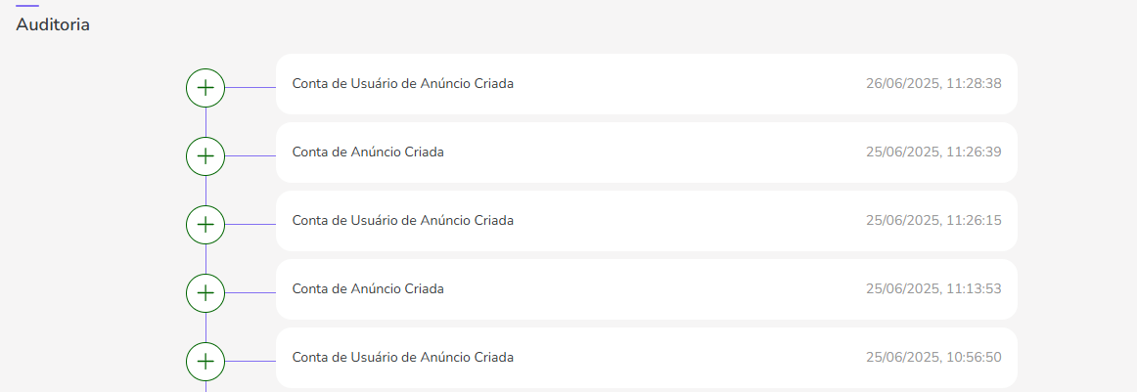Click the purple underline accent above Auditoria
This screenshot has width=1137, height=392.
coord(27,6)
